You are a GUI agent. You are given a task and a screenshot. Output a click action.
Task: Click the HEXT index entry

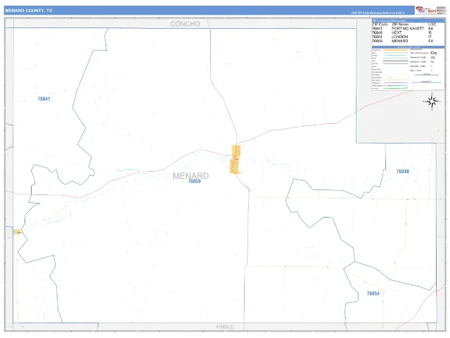click(x=397, y=32)
